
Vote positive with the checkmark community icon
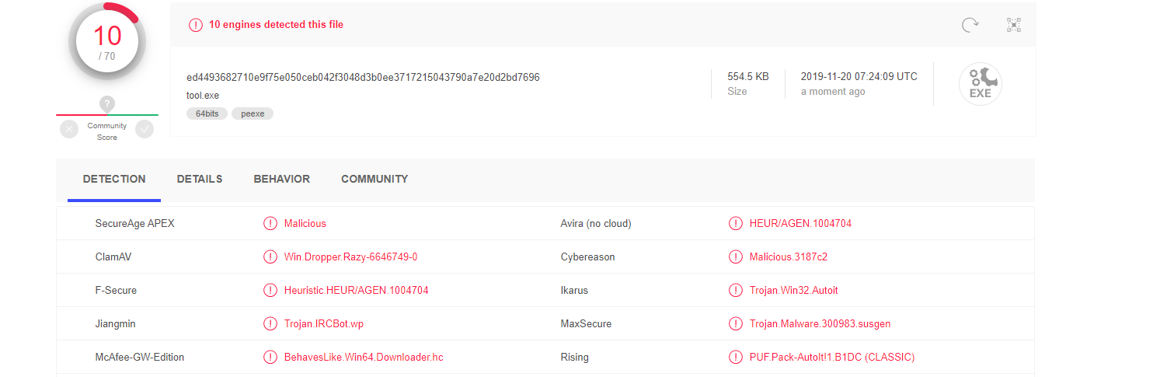tap(145, 130)
